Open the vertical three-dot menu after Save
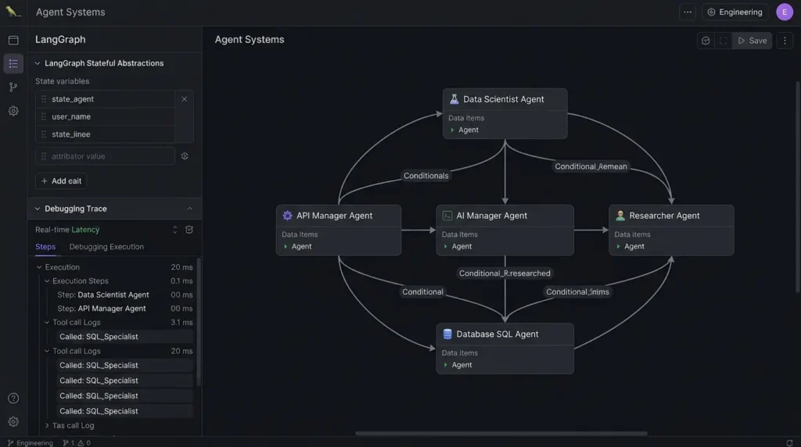 point(785,41)
